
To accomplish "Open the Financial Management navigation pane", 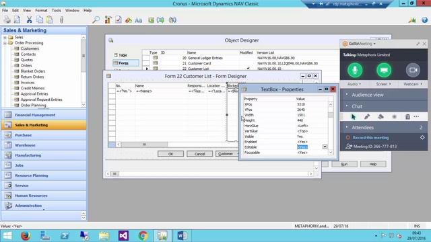I will (x=44, y=115).
